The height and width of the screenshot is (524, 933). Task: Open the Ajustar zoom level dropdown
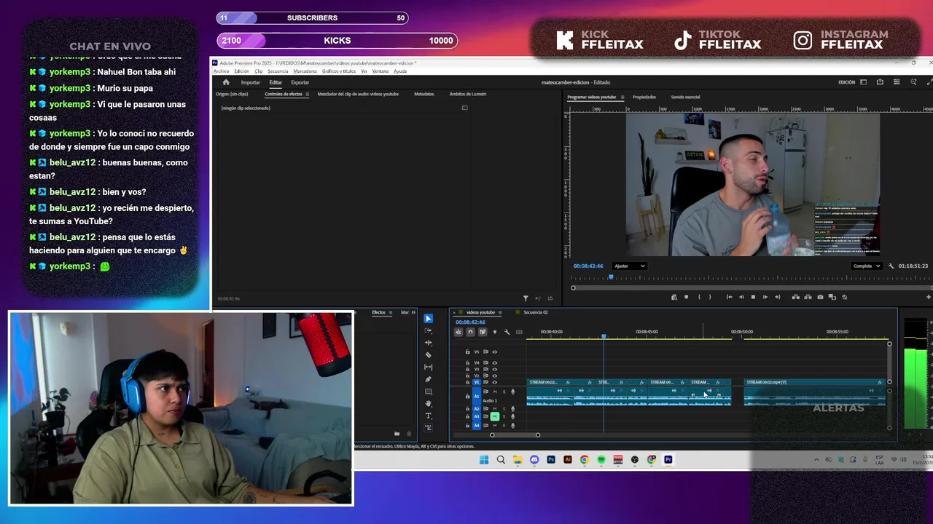click(x=630, y=266)
